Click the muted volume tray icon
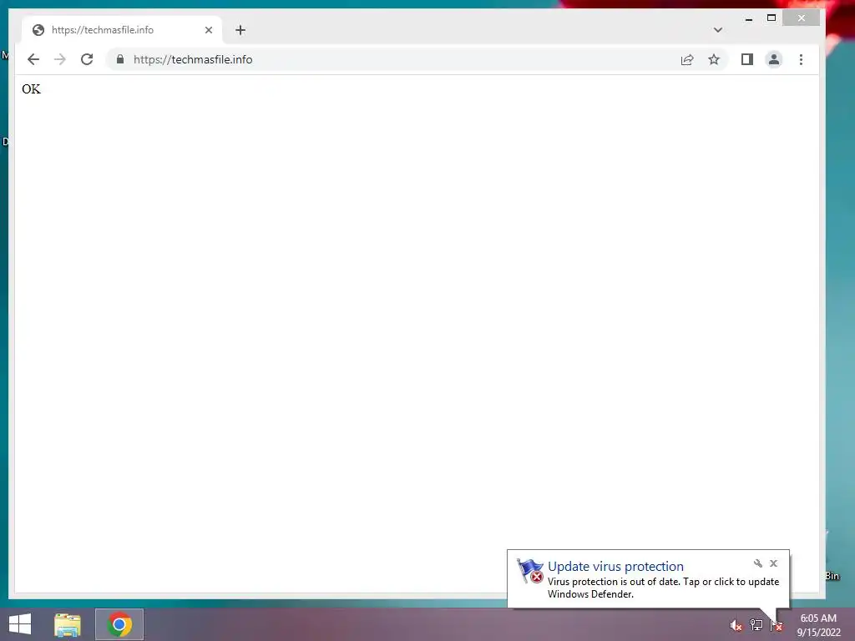The width and height of the screenshot is (855, 641). click(736, 625)
